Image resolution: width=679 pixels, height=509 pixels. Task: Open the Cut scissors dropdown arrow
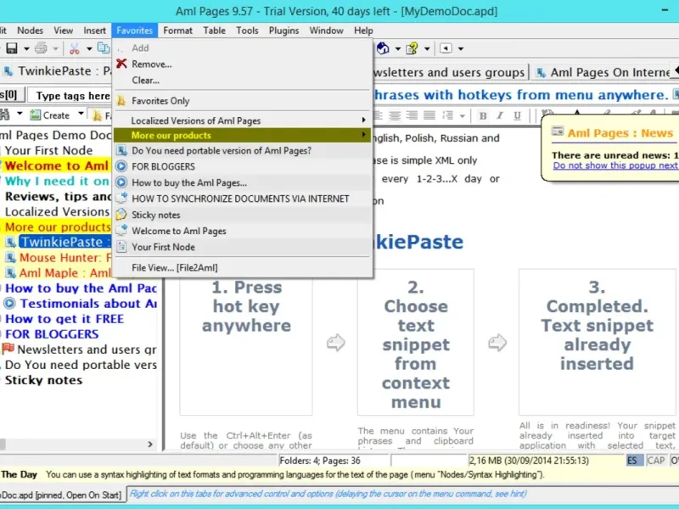tap(89, 48)
